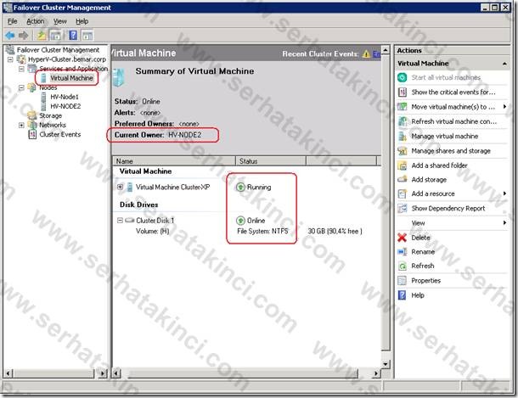
Task: Open the File menu
Action: click(12, 21)
